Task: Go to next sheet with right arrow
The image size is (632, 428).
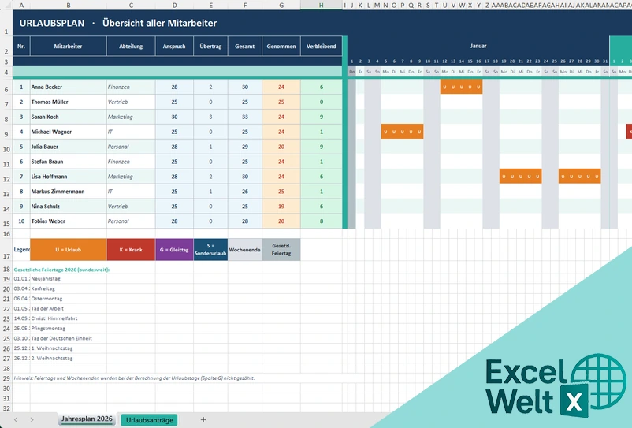Action: pos(32,420)
